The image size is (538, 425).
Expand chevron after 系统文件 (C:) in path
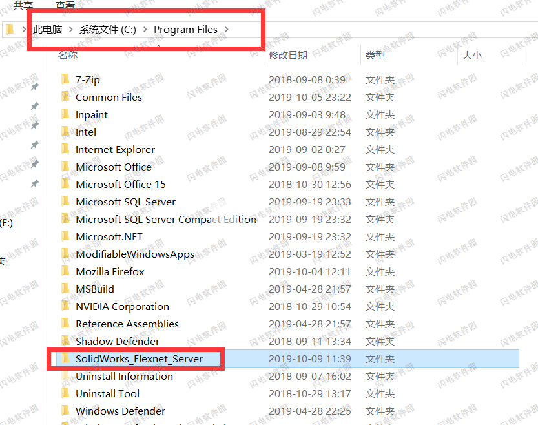pos(145,30)
